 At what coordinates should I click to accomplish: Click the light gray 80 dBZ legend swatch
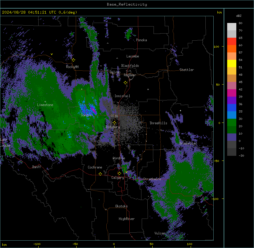pyautogui.click(x=232, y=27)
